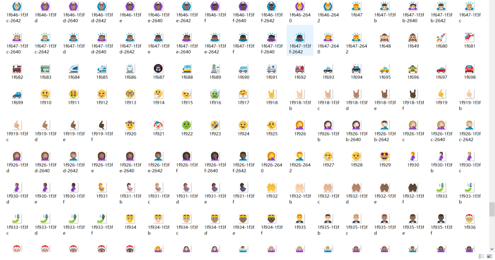Click the 1f918 horns hand file
Screen dimensions: 495x260
coord(272,97)
